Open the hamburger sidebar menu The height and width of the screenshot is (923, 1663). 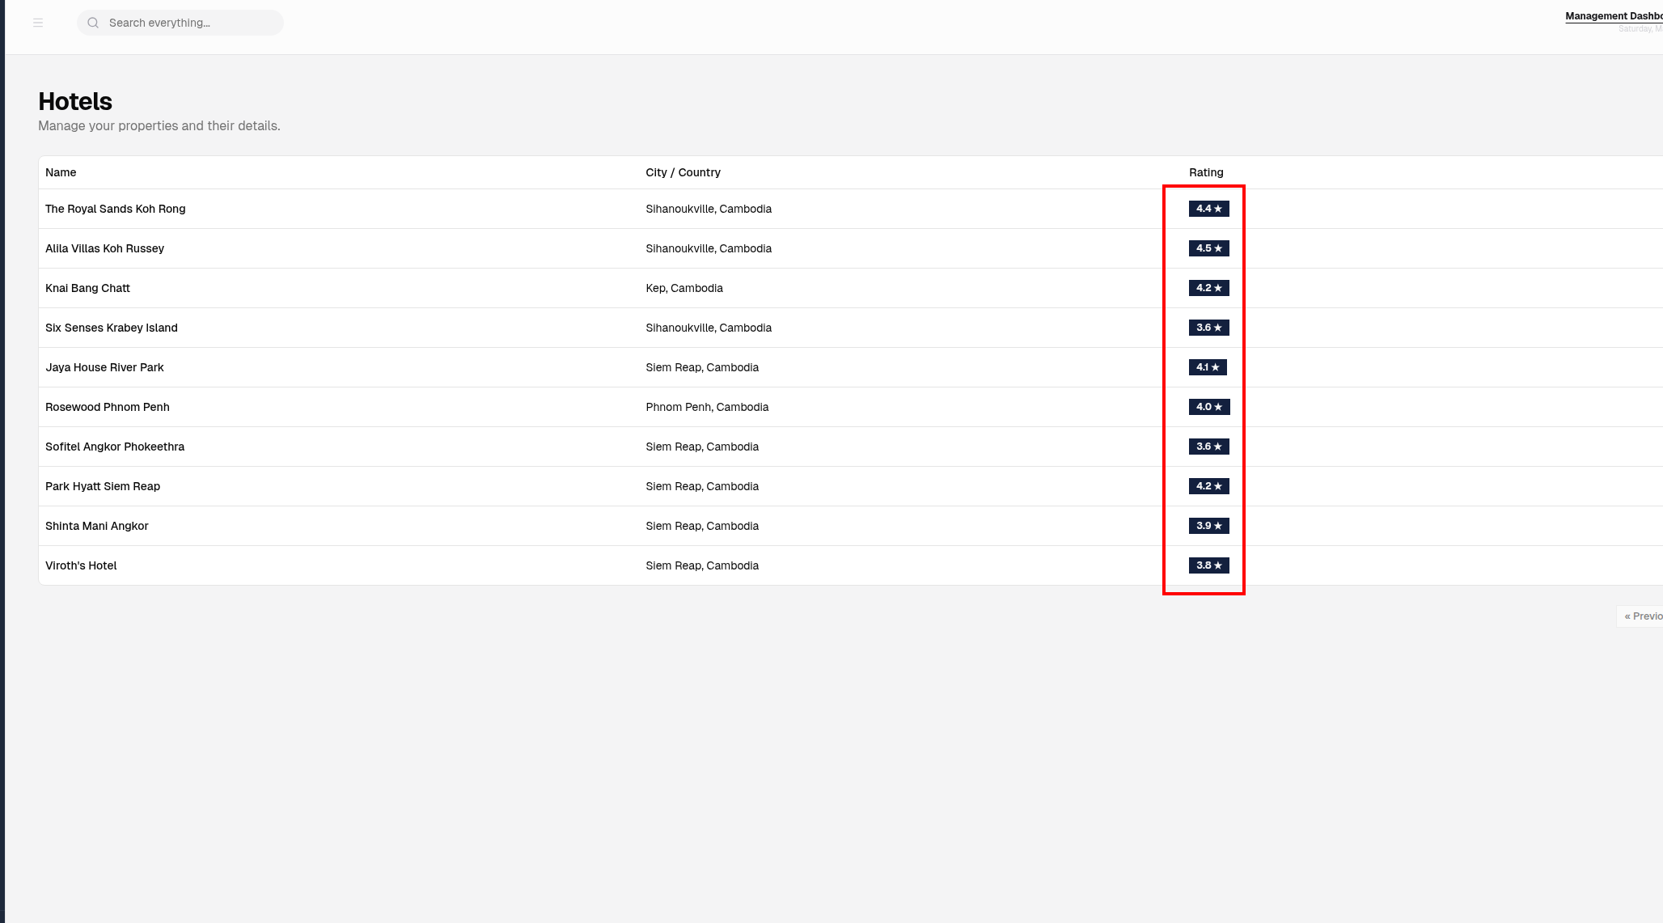(38, 23)
